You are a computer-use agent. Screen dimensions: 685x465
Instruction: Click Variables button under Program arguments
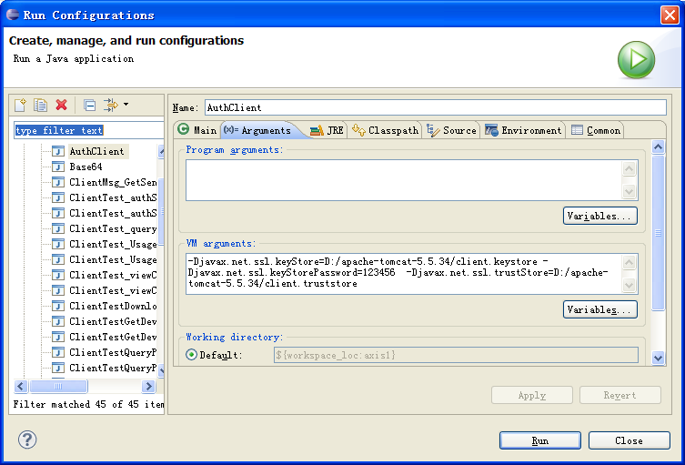[x=599, y=216]
